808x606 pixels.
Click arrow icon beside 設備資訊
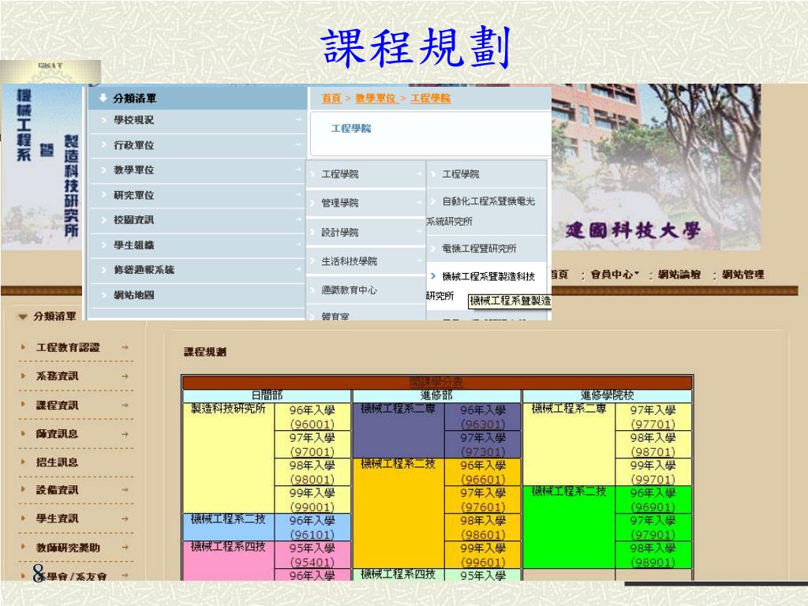(x=125, y=490)
